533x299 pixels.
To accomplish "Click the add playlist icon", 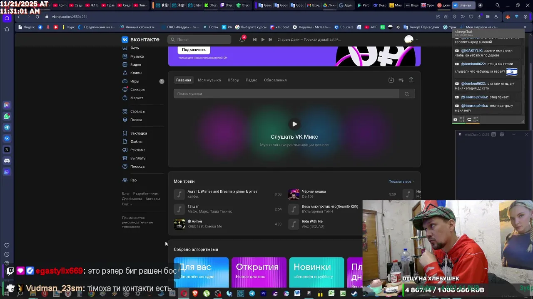I will 401,80.
